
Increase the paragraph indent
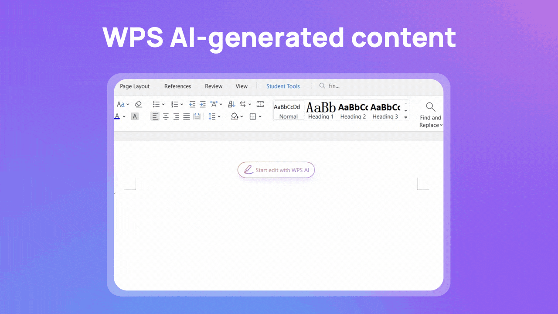click(x=203, y=104)
